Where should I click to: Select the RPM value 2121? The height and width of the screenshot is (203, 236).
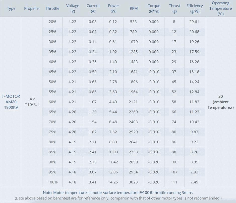click(x=133, y=102)
